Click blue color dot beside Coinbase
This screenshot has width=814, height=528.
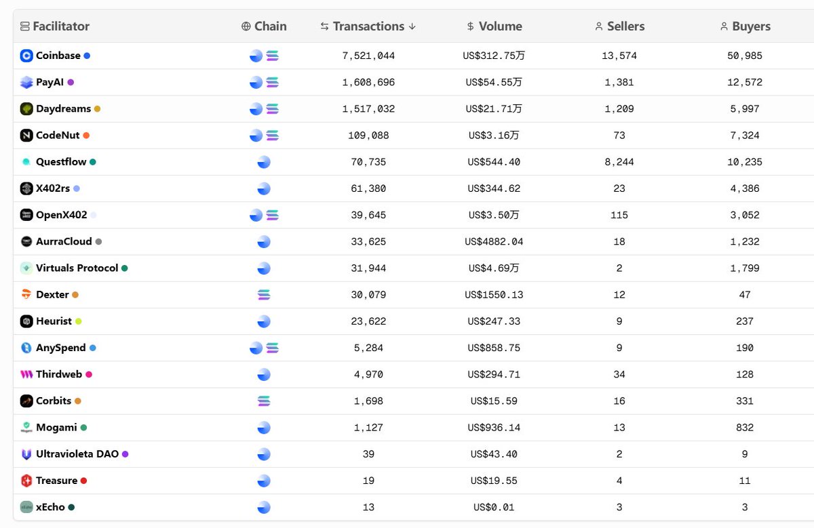[x=87, y=56]
